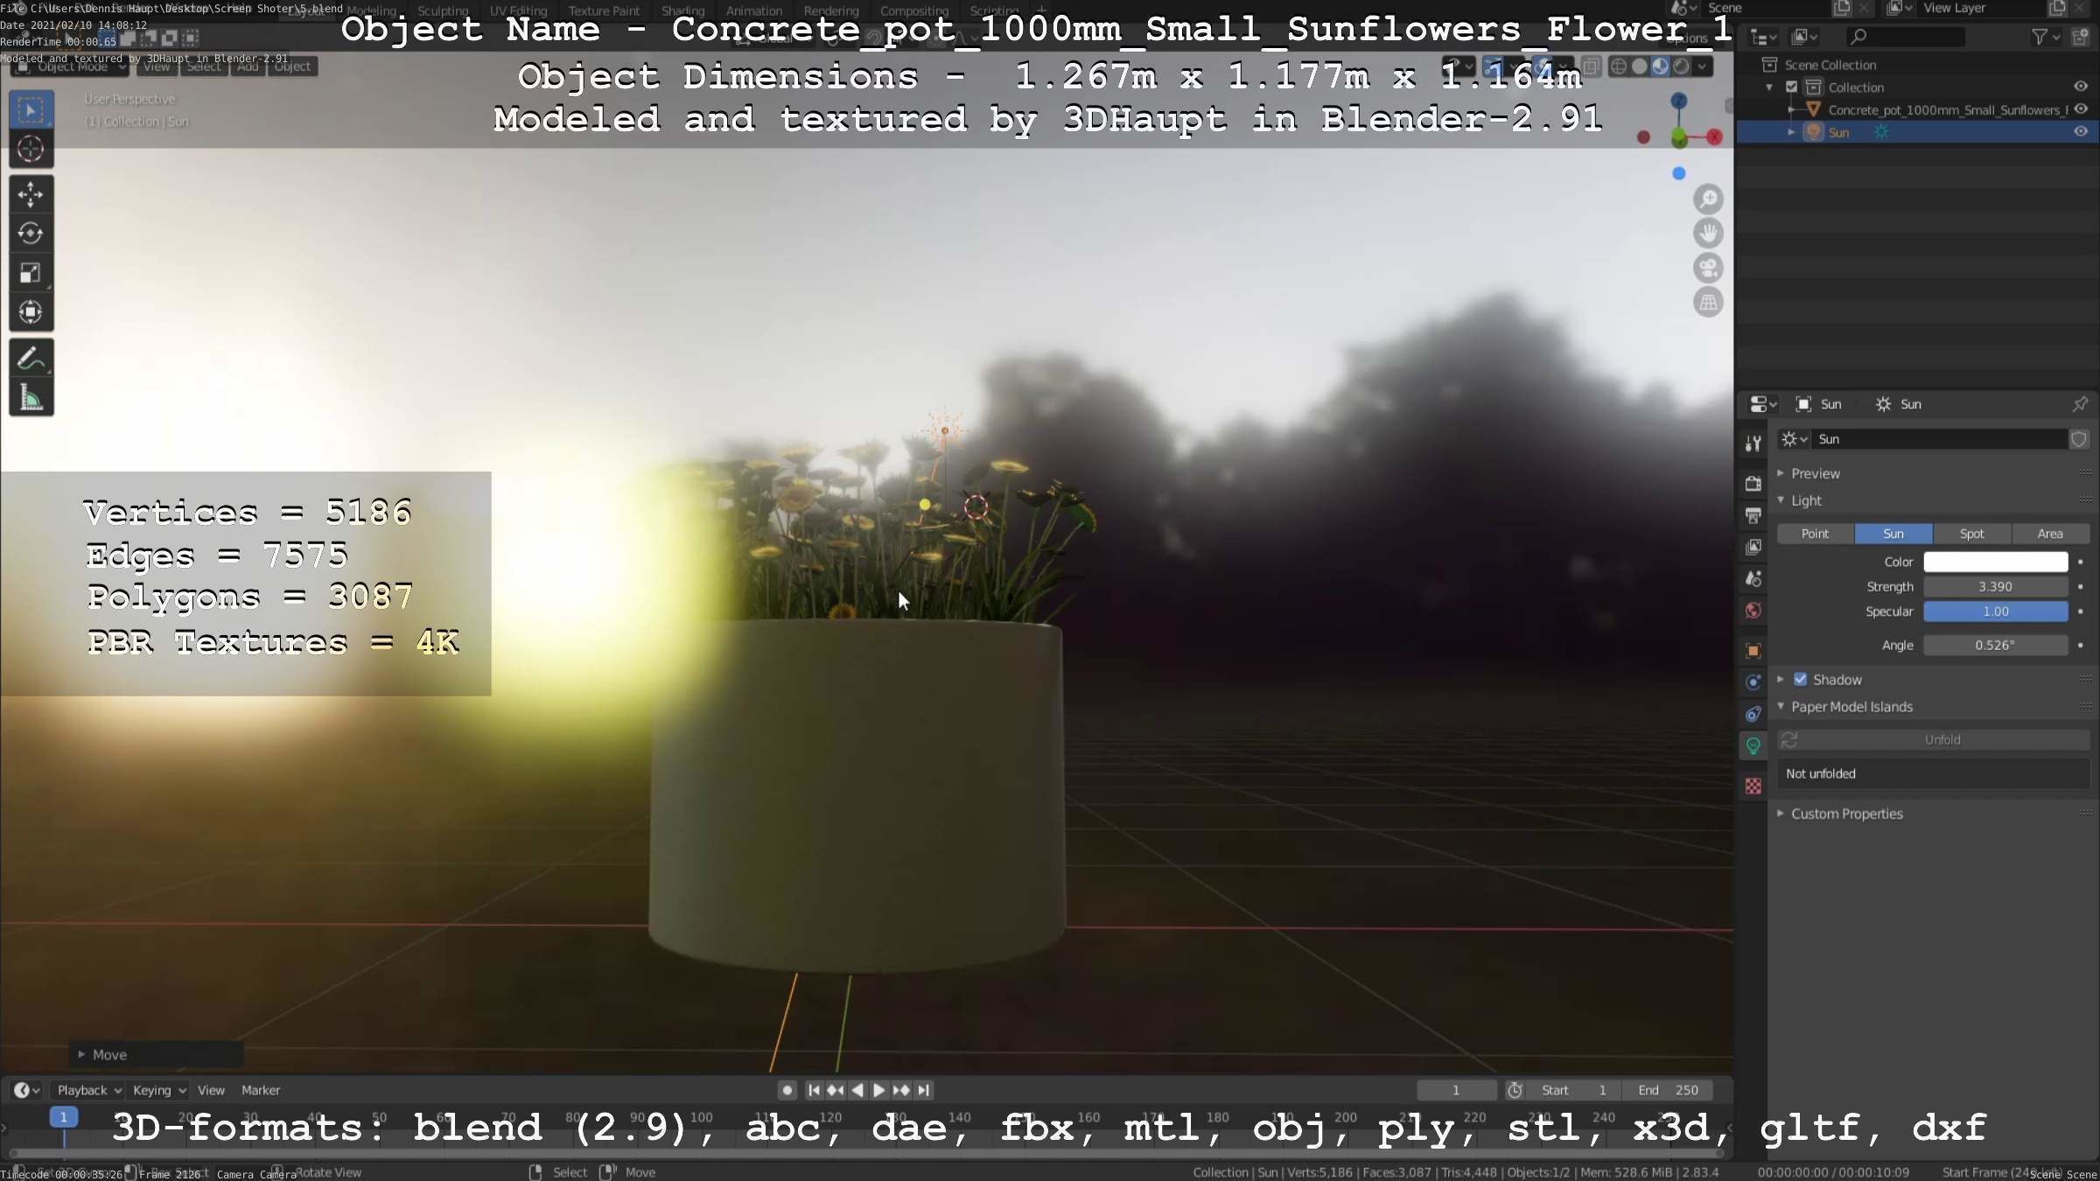This screenshot has width=2100, height=1181.
Task: Activate the Transform tool
Action: (31, 312)
